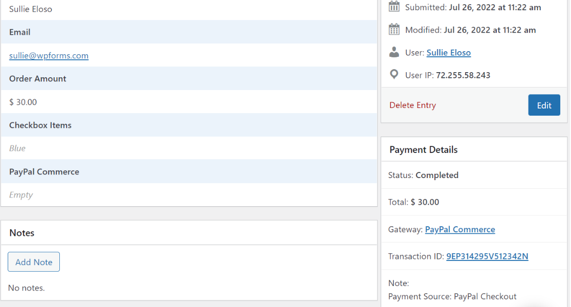Open the sullie@wpforms.com email link
Image resolution: width=571 pixels, height=307 pixels.
(x=49, y=55)
